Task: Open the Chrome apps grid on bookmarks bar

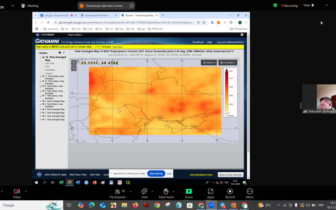Action: click(x=37, y=29)
